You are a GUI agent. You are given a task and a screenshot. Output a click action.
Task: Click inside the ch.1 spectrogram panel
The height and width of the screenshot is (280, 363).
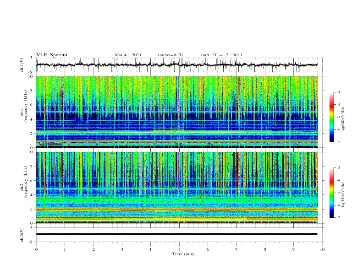176,112
